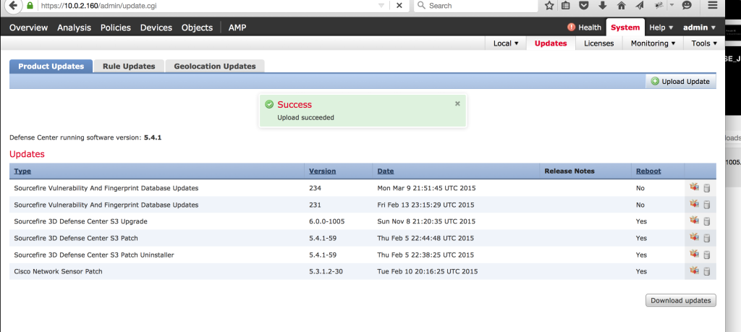Open the Geolocation Updates tab

215,66
